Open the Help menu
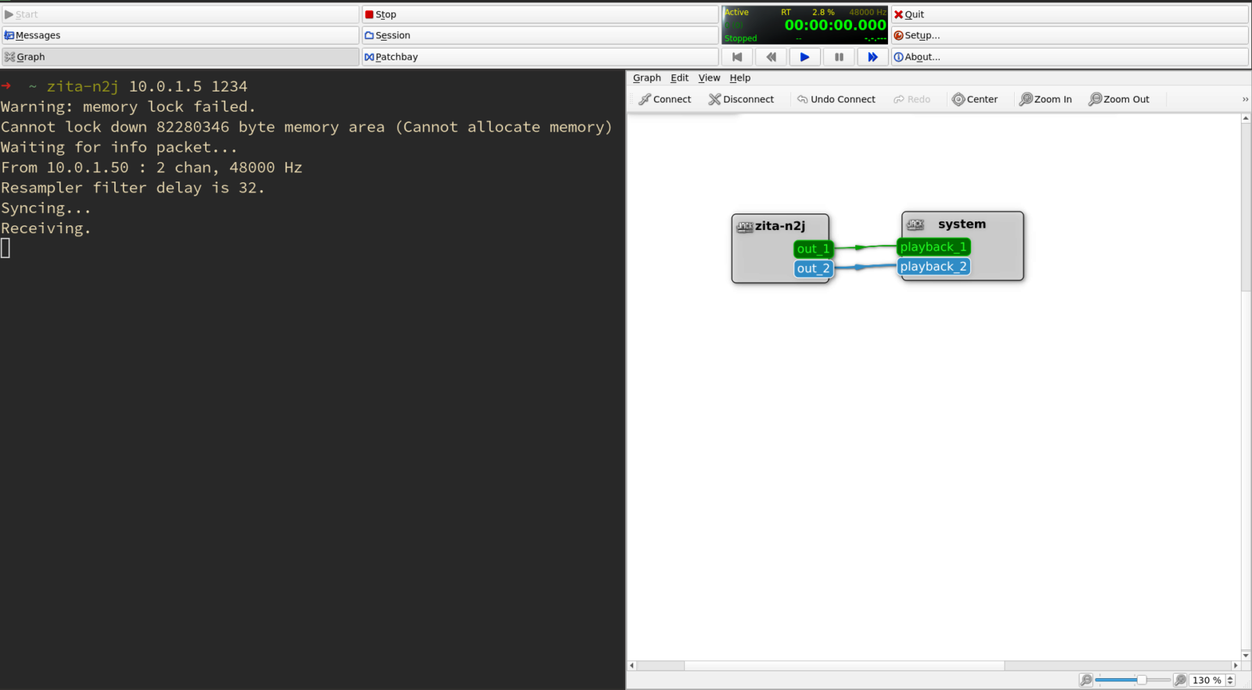Viewport: 1252px width, 690px height. 739,77
